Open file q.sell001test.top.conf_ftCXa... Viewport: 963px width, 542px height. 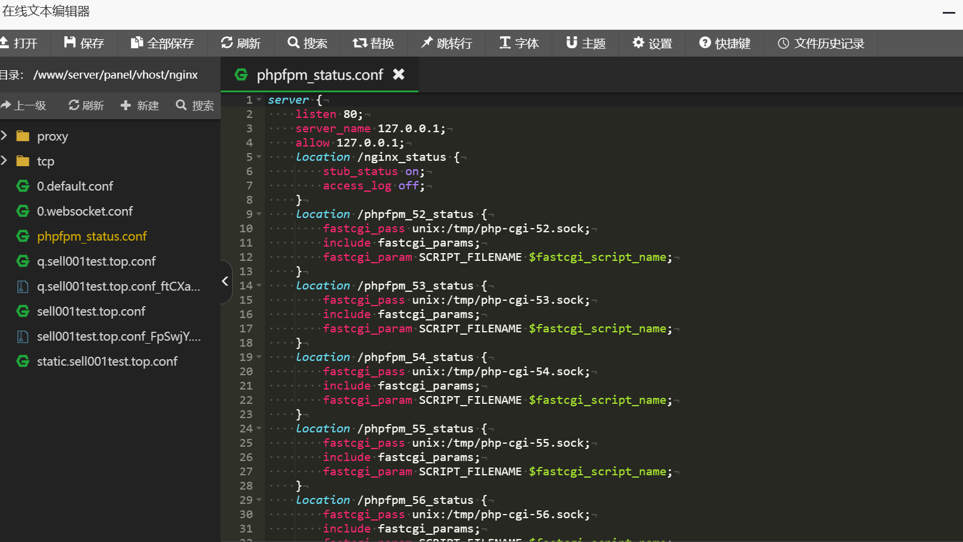[118, 286]
